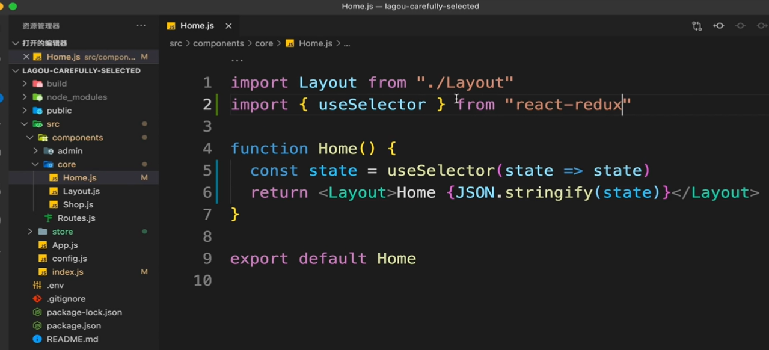Close Home.js in open editors list
769x350 pixels.
tap(26, 57)
